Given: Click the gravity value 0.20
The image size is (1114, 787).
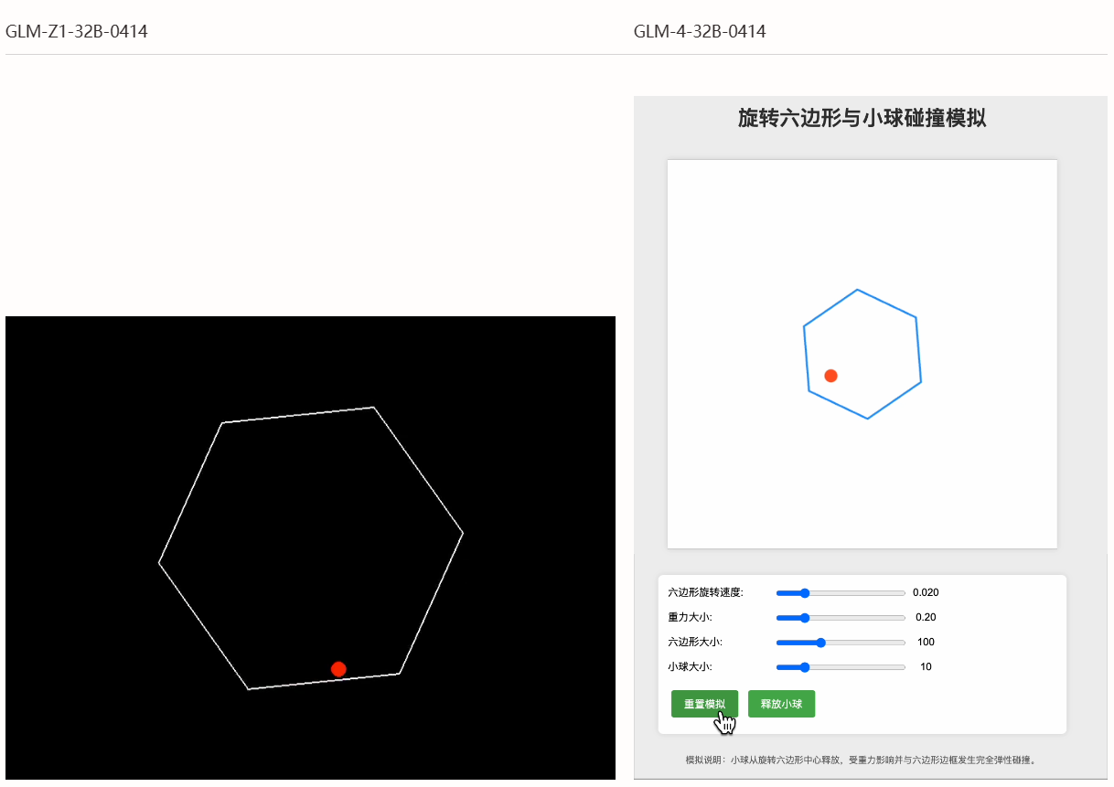Looking at the screenshot, I should click(x=926, y=617).
